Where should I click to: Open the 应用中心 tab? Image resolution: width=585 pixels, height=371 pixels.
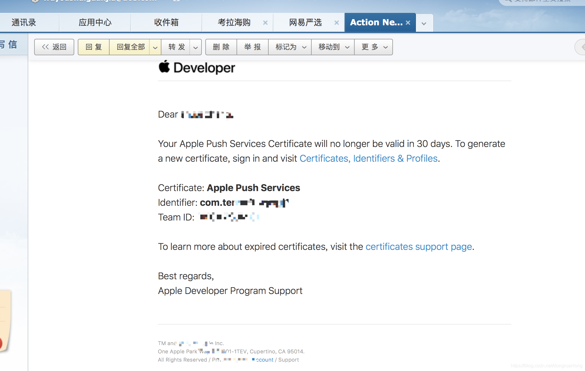click(x=95, y=23)
